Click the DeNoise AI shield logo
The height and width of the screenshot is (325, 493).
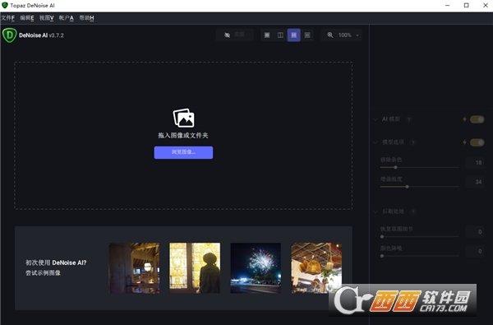[x=9, y=35]
